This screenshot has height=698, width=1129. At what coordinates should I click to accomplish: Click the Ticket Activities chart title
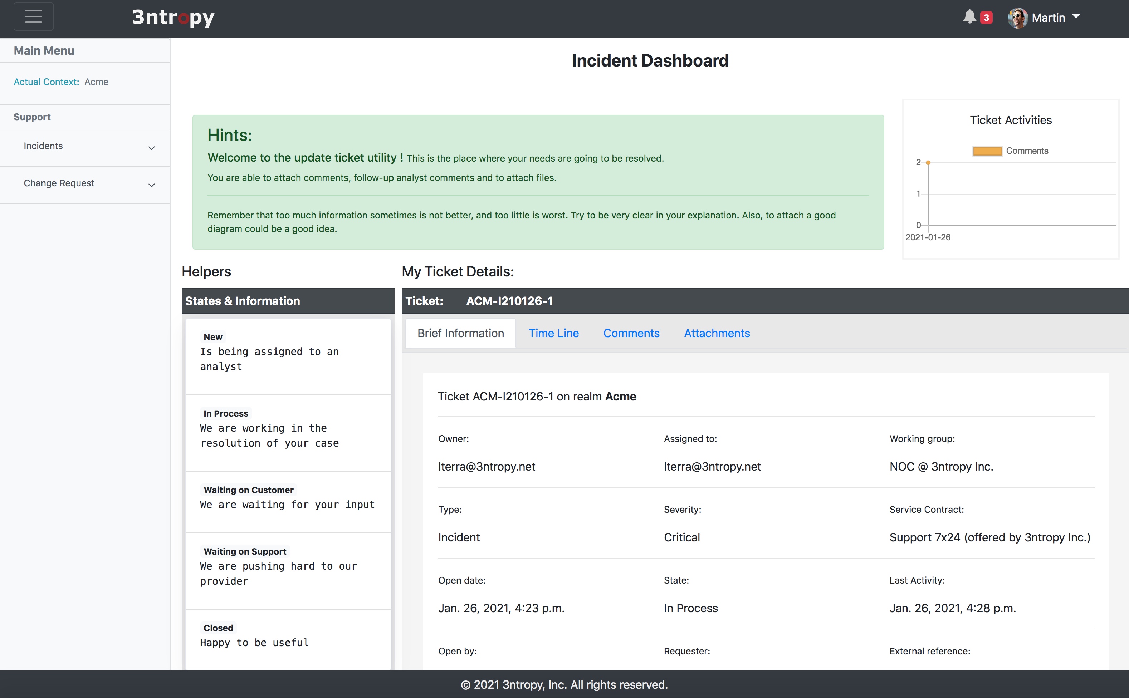(1010, 120)
